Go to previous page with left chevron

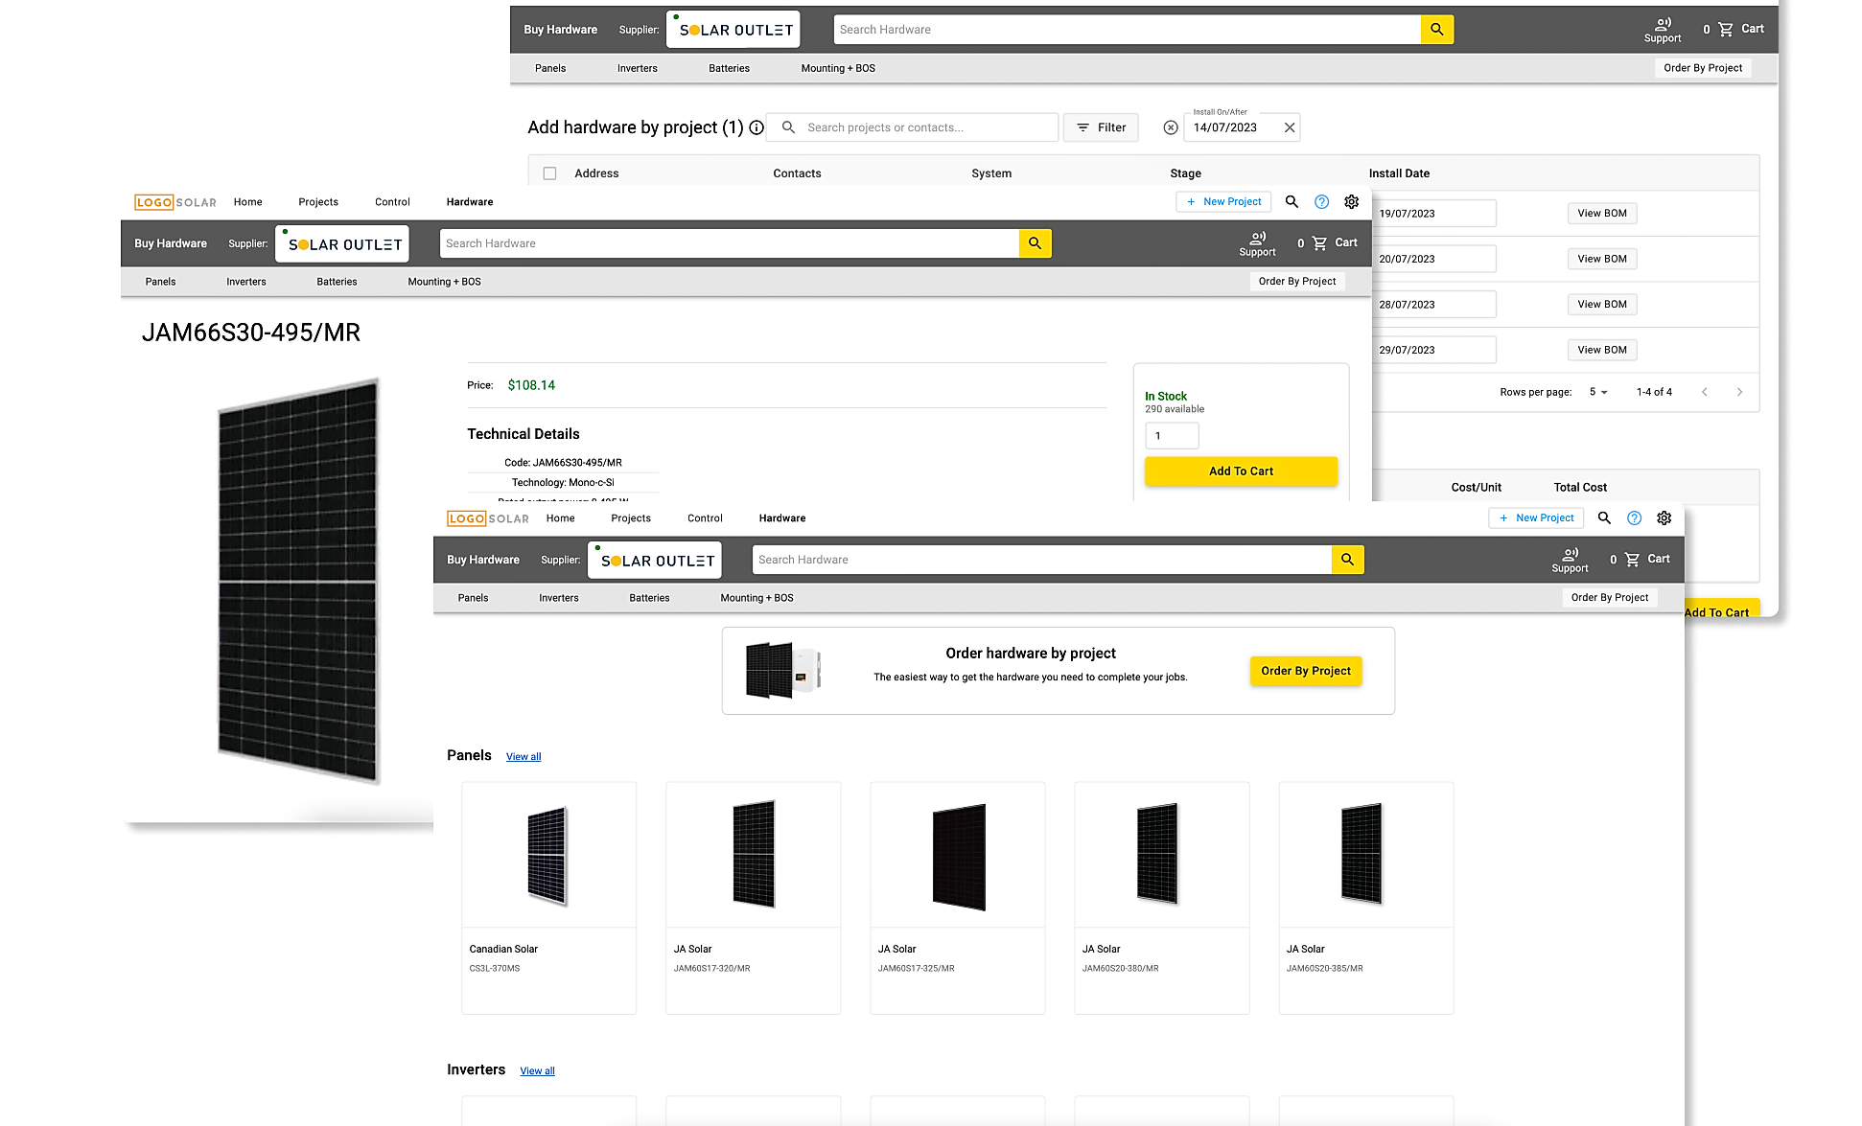click(x=1704, y=392)
